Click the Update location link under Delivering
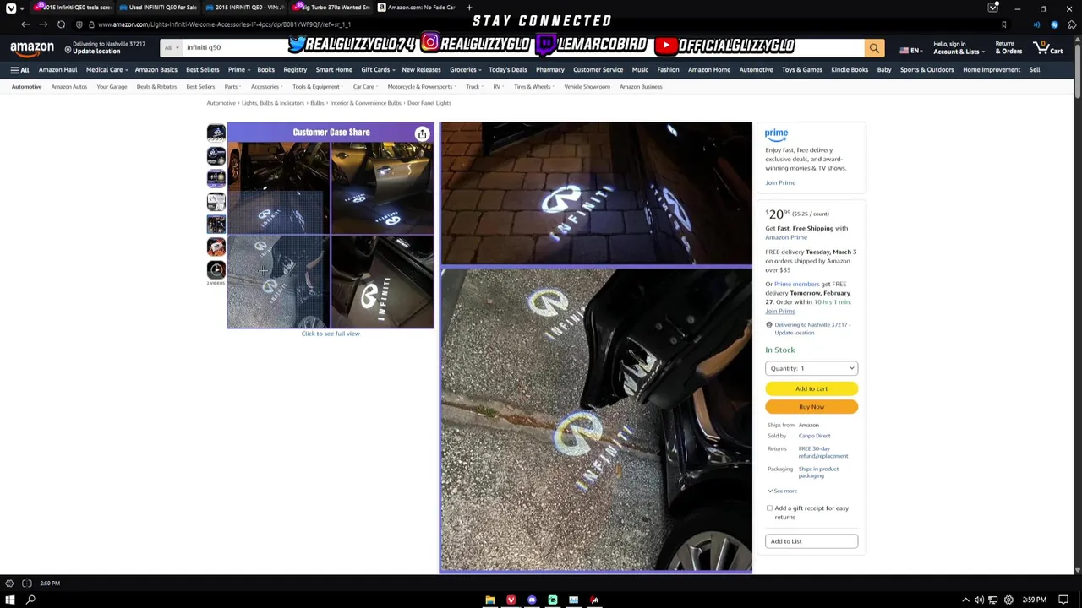The image size is (1082, 608). tap(794, 333)
